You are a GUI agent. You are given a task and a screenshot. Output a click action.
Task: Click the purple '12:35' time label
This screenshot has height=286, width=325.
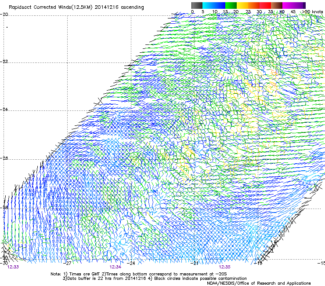click(x=225, y=267)
